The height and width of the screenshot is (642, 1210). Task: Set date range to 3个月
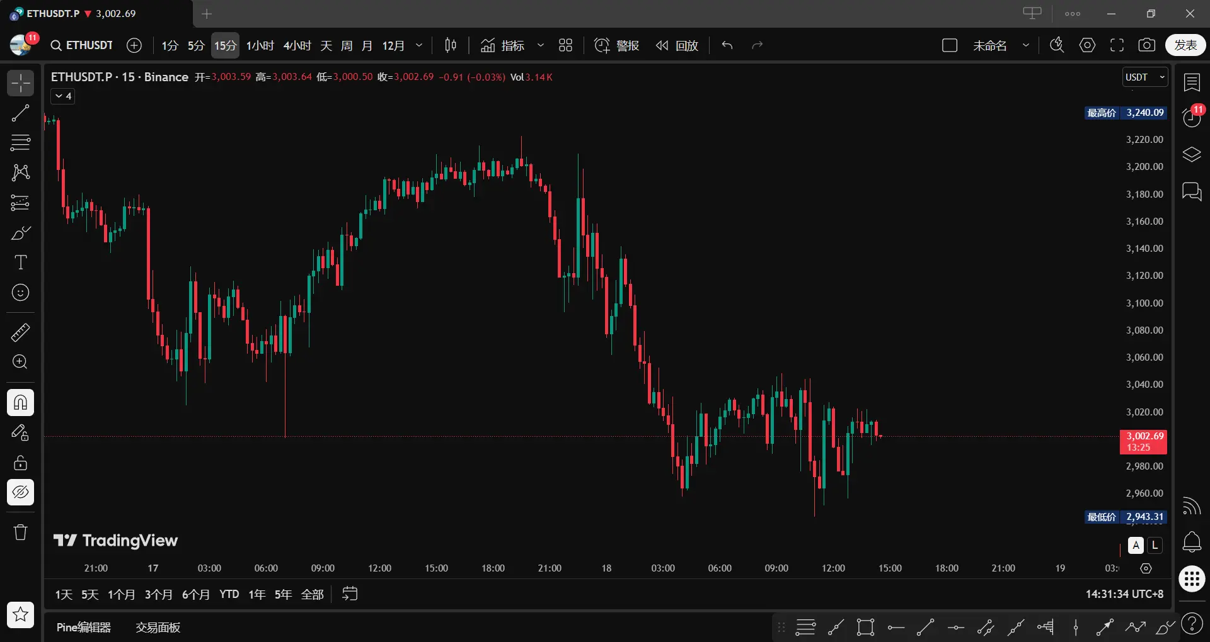[x=159, y=594]
